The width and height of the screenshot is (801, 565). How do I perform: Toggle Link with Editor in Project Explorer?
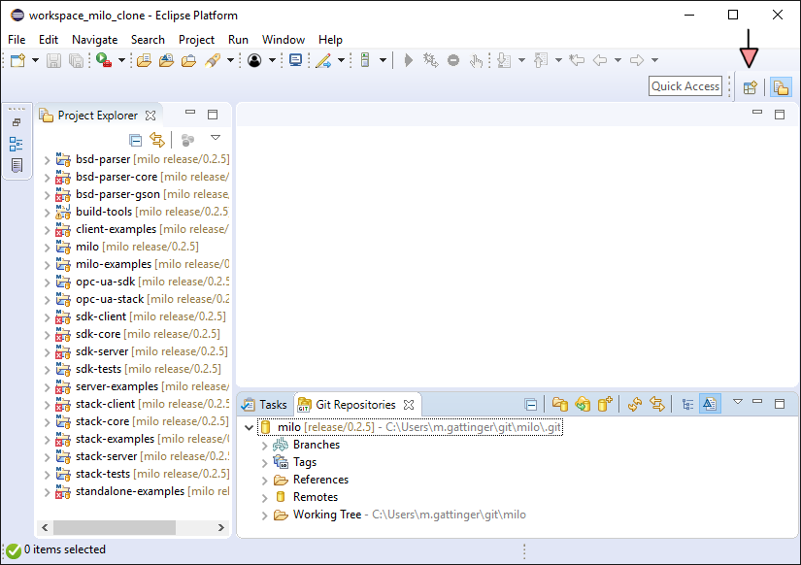coord(156,140)
